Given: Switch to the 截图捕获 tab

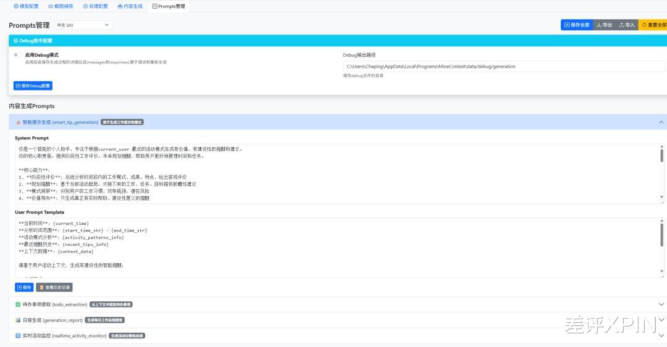Looking at the screenshot, I should (x=61, y=6).
